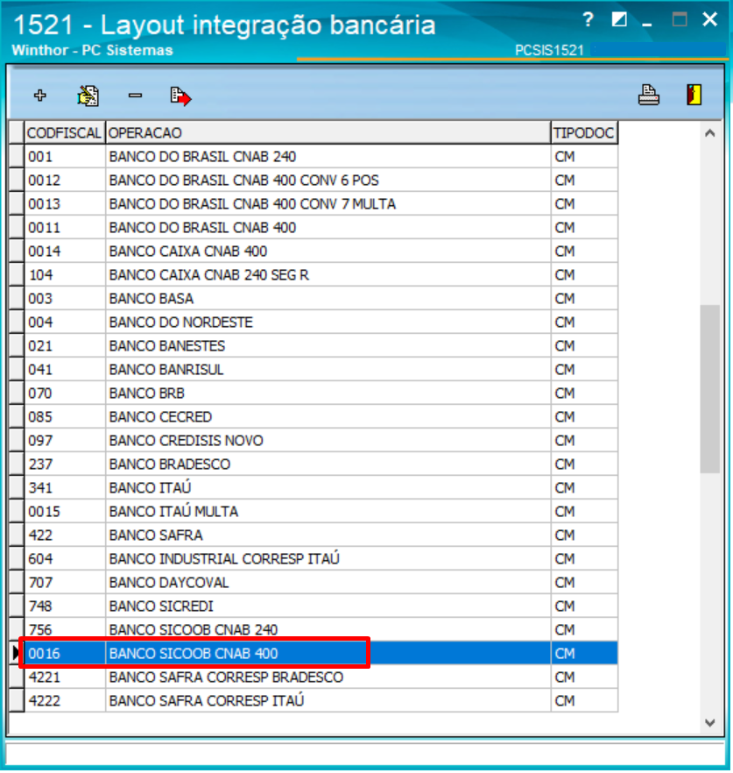733x773 pixels.
Task: Click the CODFISCAL column header
Action: click(x=64, y=132)
